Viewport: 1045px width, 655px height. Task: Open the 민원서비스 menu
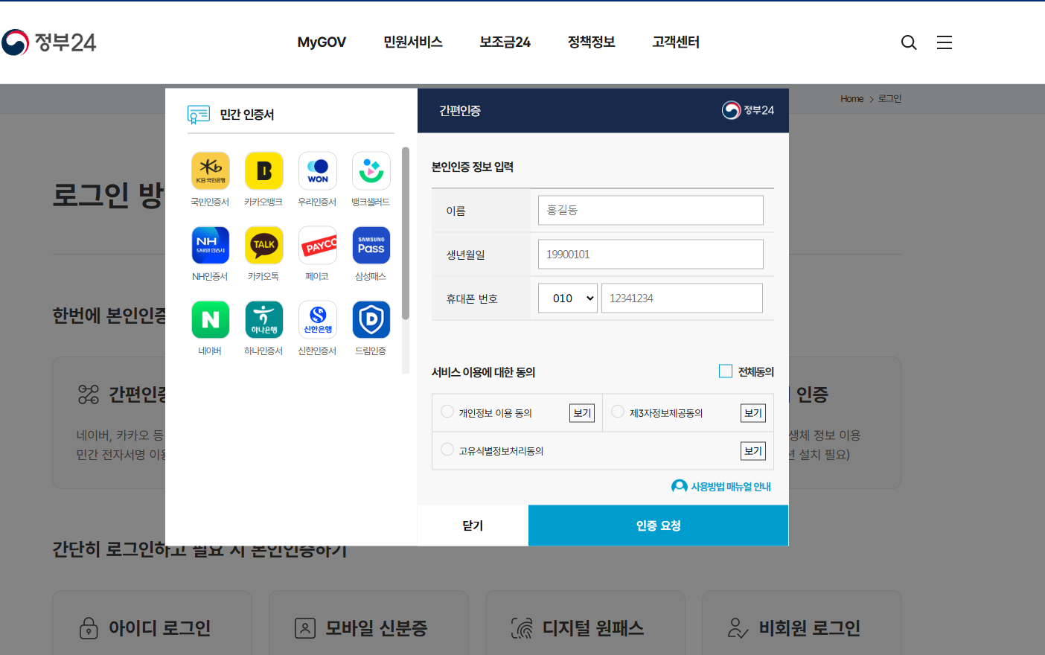pyautogui.click(x=413, y=42)
